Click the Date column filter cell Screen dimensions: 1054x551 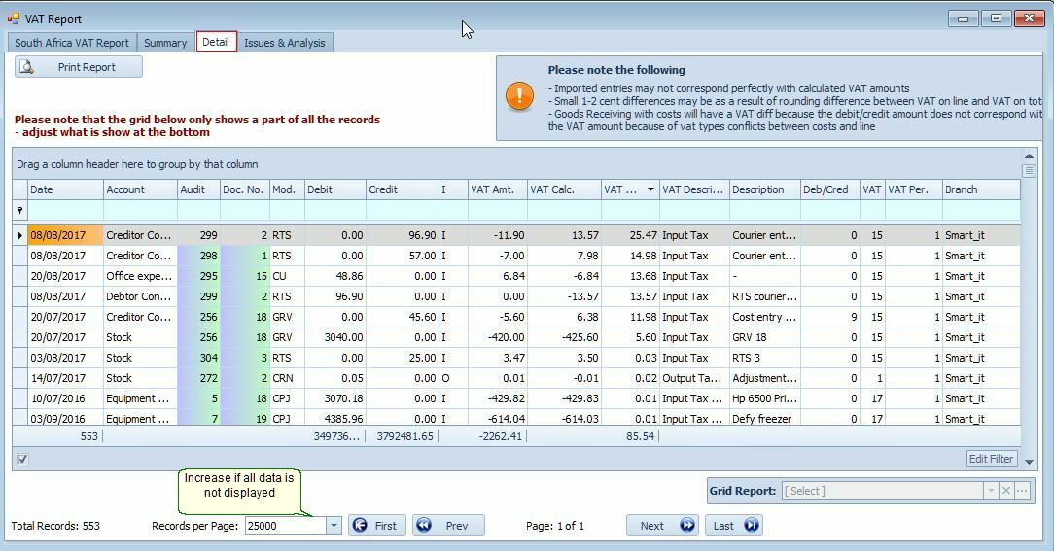65,210
